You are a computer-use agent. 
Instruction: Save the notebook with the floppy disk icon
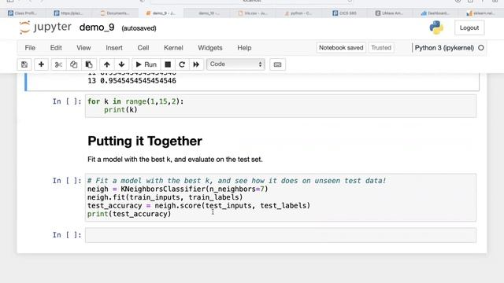coord(24,64)
